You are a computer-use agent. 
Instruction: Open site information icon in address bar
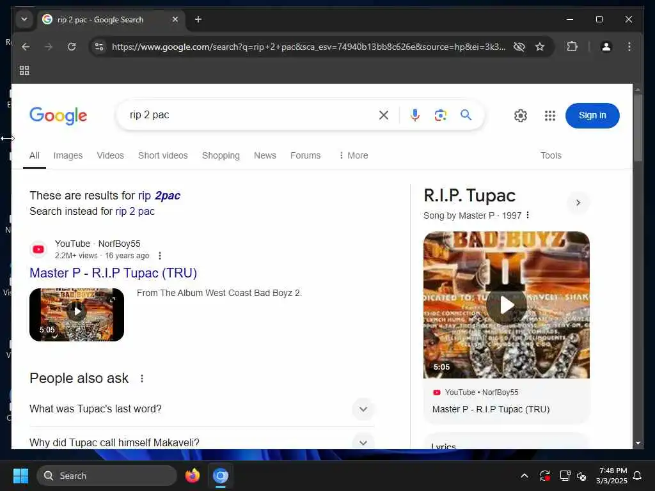(99, 47)
